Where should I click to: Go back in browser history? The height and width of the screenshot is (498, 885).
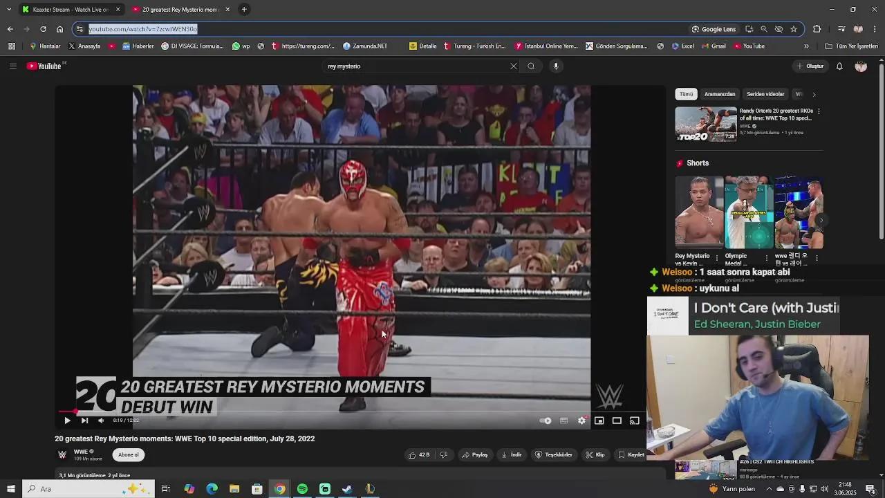10,29
